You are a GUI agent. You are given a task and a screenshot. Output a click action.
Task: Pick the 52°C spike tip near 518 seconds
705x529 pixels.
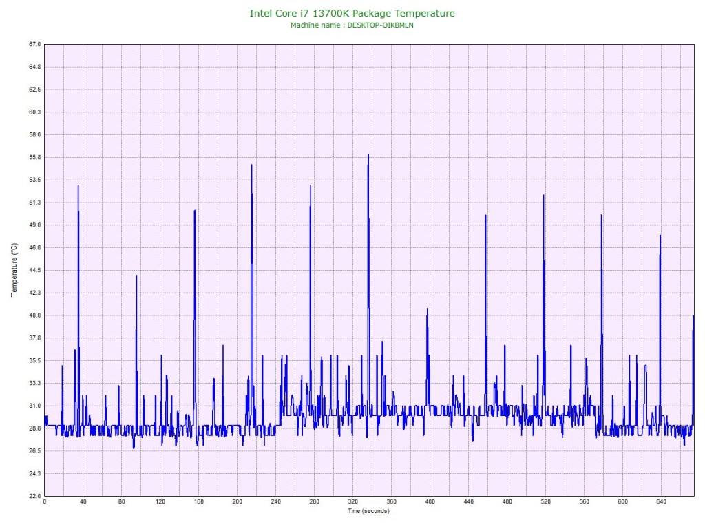(543, 195)
